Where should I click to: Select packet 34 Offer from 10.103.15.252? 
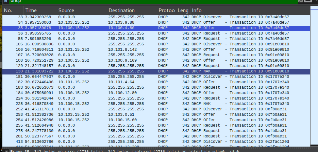pos(136,22)
